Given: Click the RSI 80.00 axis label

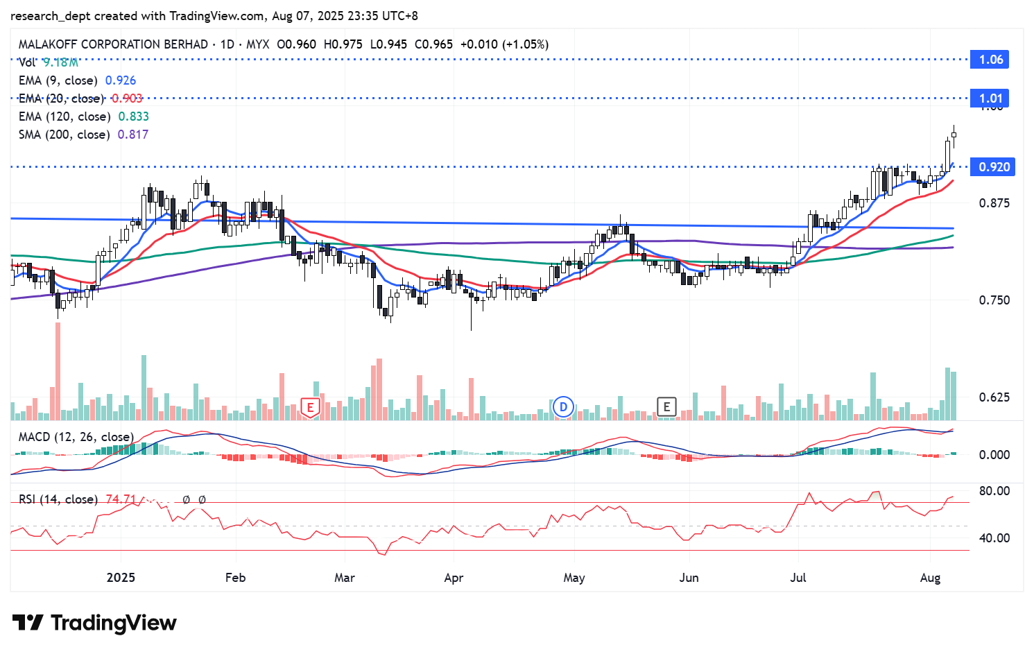Looking at the screenshot, I should click(x=994, y=491).
